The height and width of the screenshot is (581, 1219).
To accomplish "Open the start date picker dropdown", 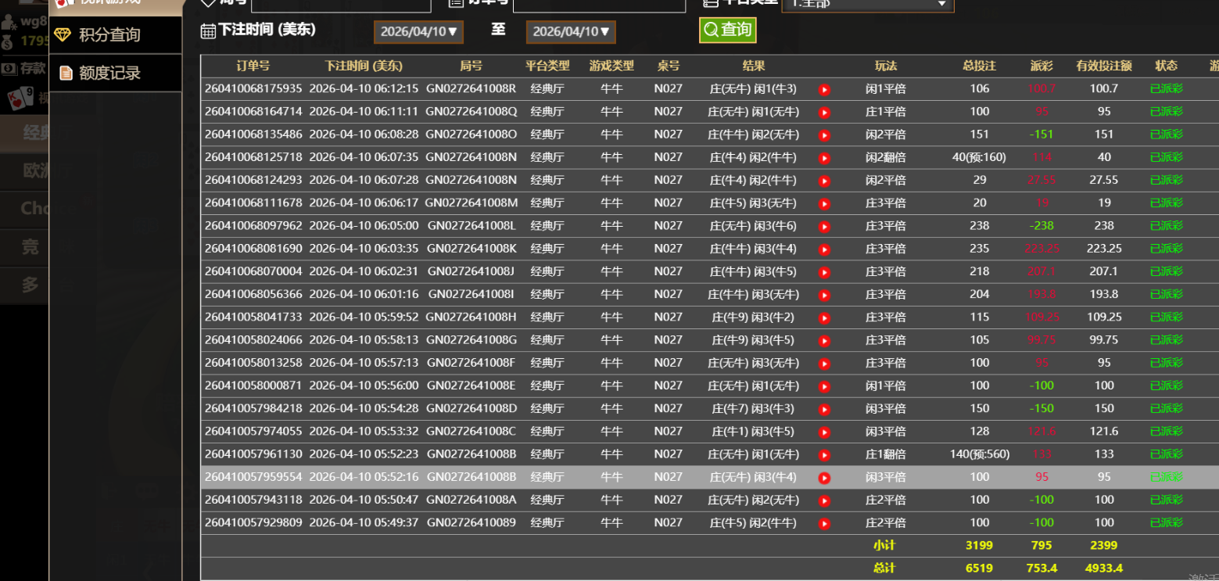I will pyautogui.click(x=418, y=32).
